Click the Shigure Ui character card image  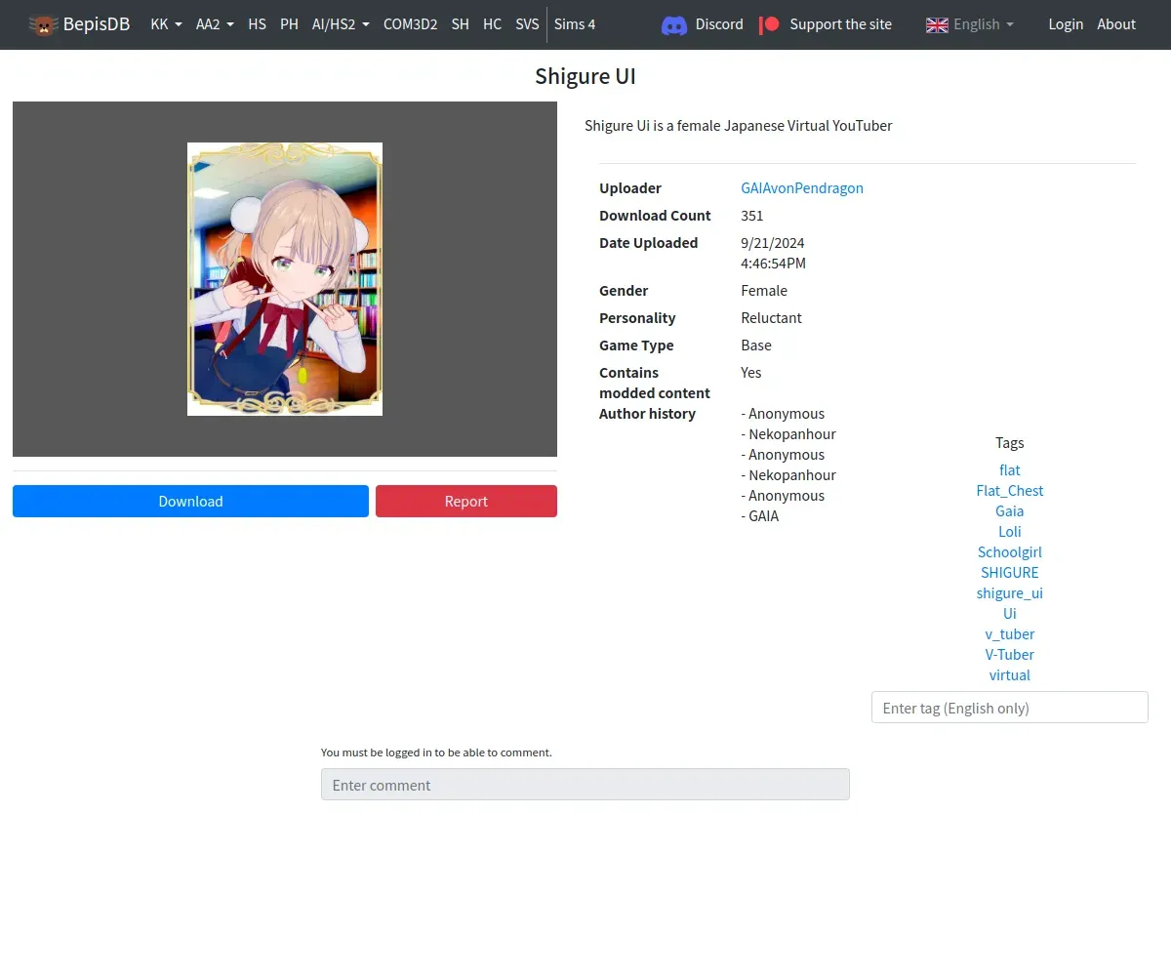tap(285, 279)
